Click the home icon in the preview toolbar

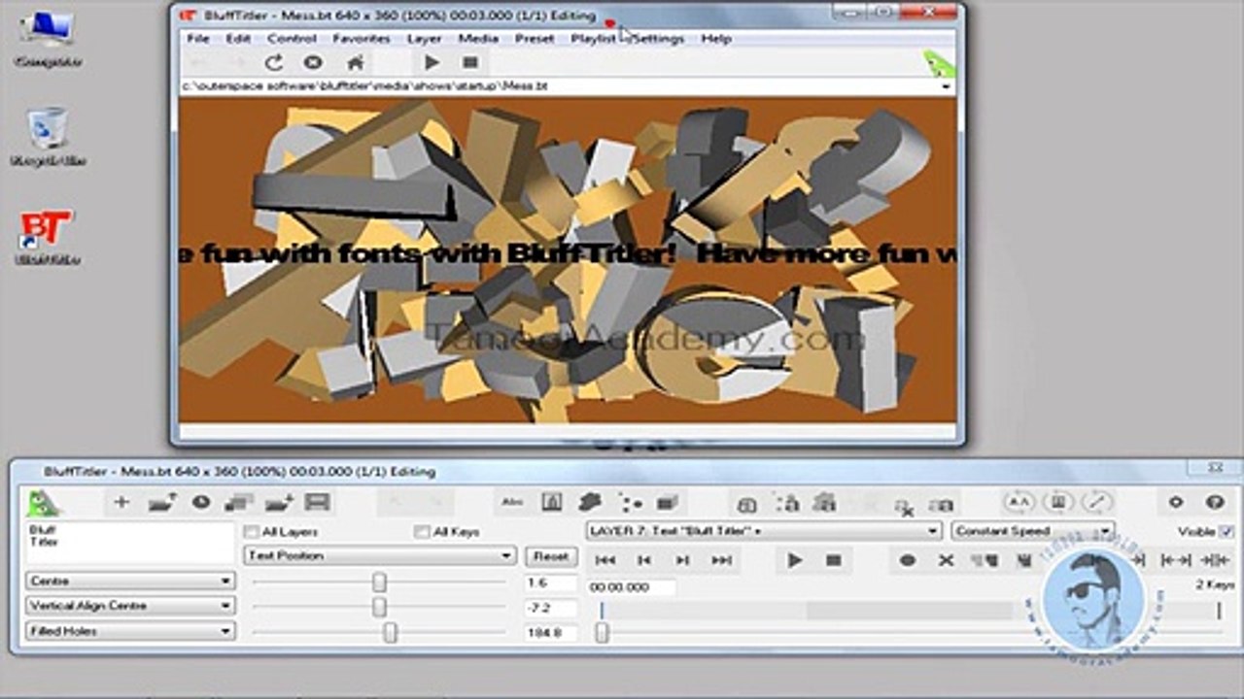click(x=356, y=63)
